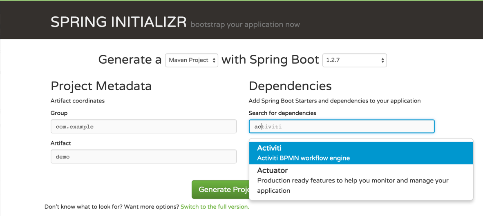Click the Dependencies heading
The height and width of the screenshot is (216, 483).
(x=290, y=86)
